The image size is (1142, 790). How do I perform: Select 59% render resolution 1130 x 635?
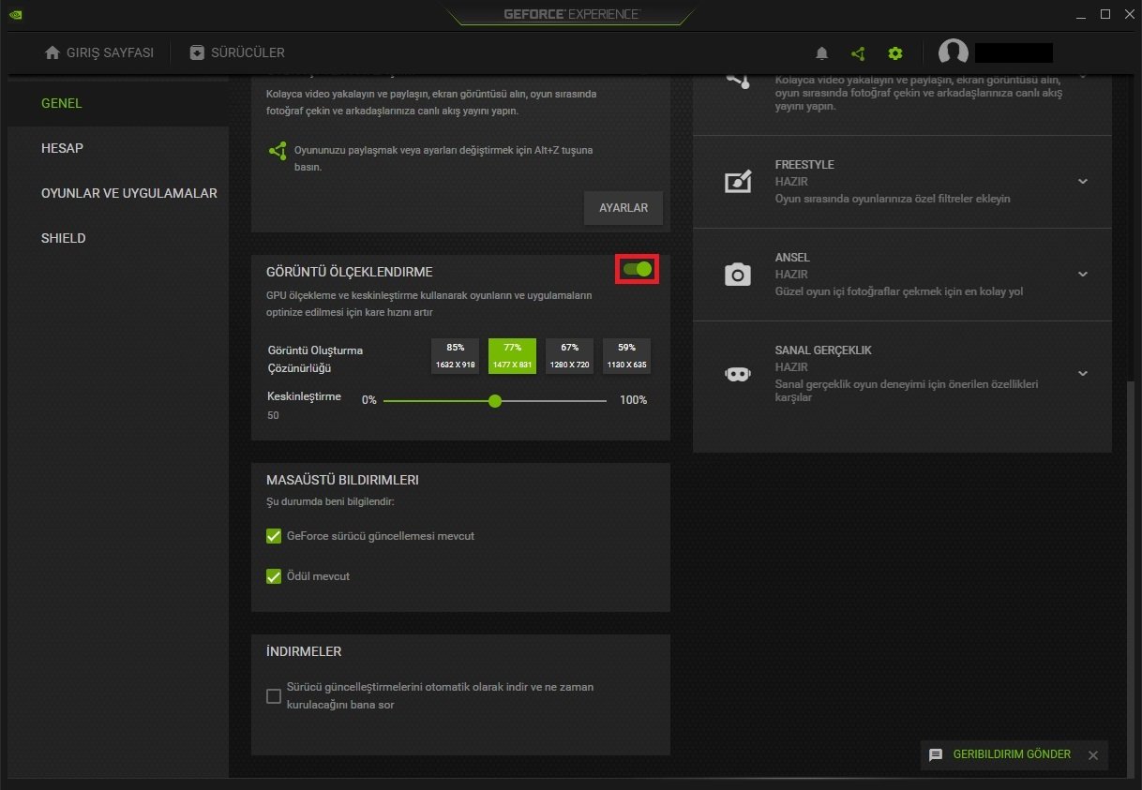tap(626, 356)
